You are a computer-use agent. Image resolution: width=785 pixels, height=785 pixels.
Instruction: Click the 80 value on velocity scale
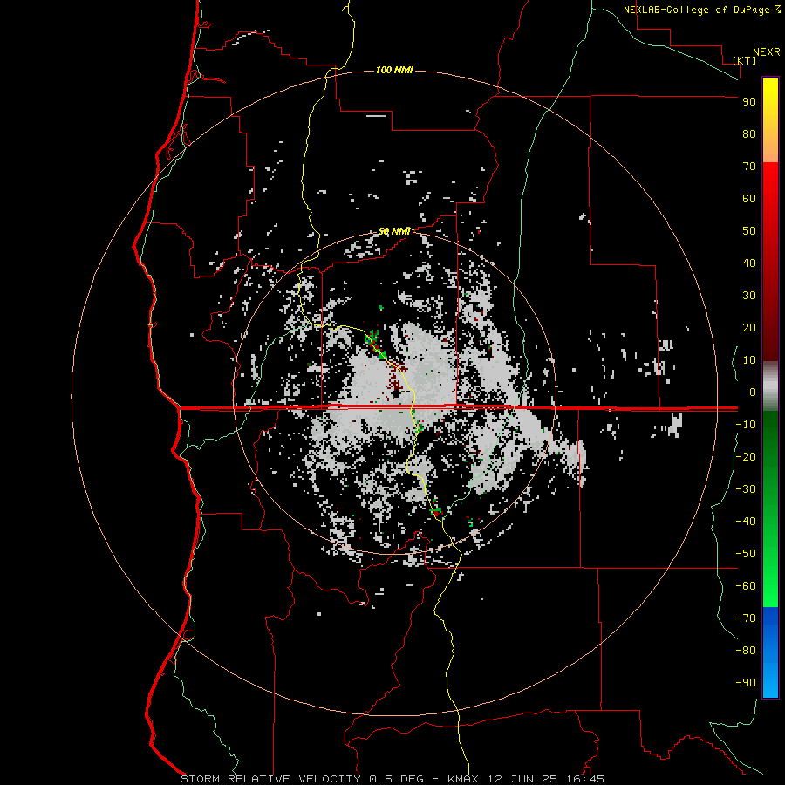pos(749,133)
